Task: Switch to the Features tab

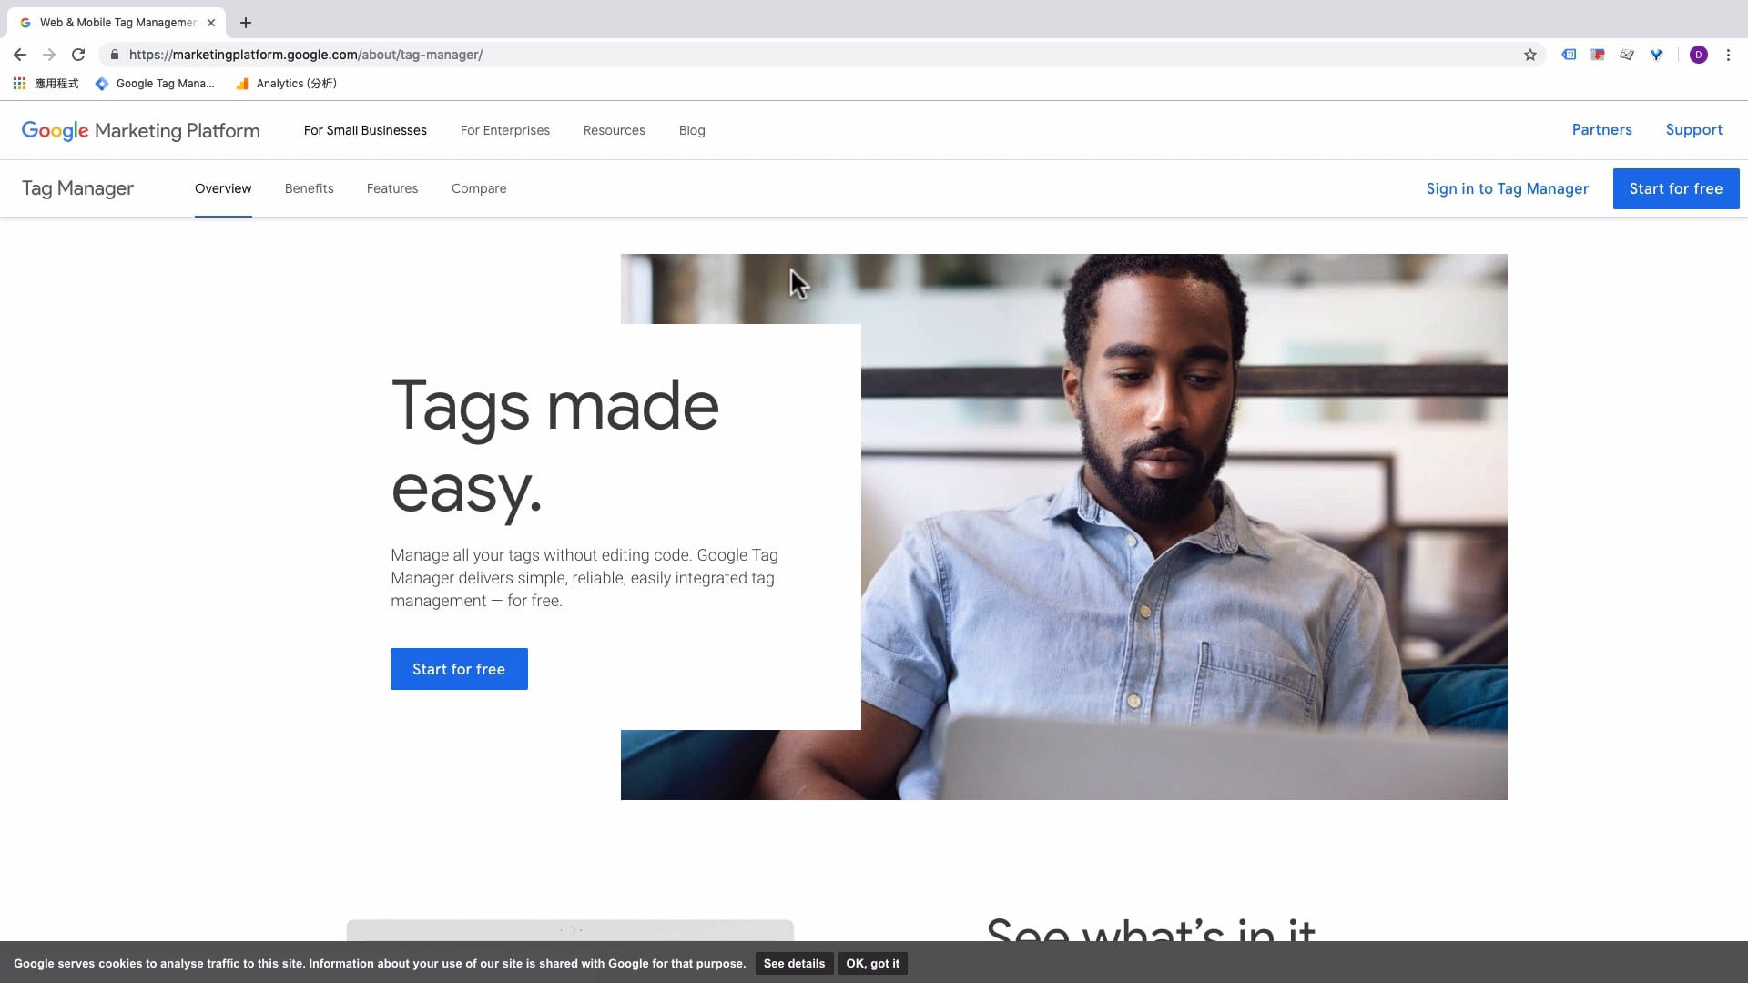Action: coord(392,188)
